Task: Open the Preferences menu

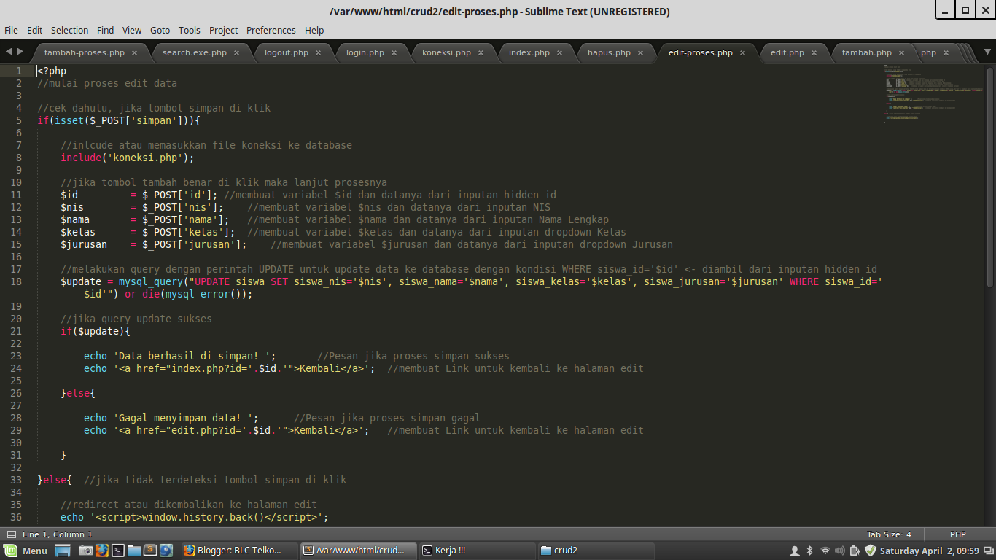Action: (271, 30)
